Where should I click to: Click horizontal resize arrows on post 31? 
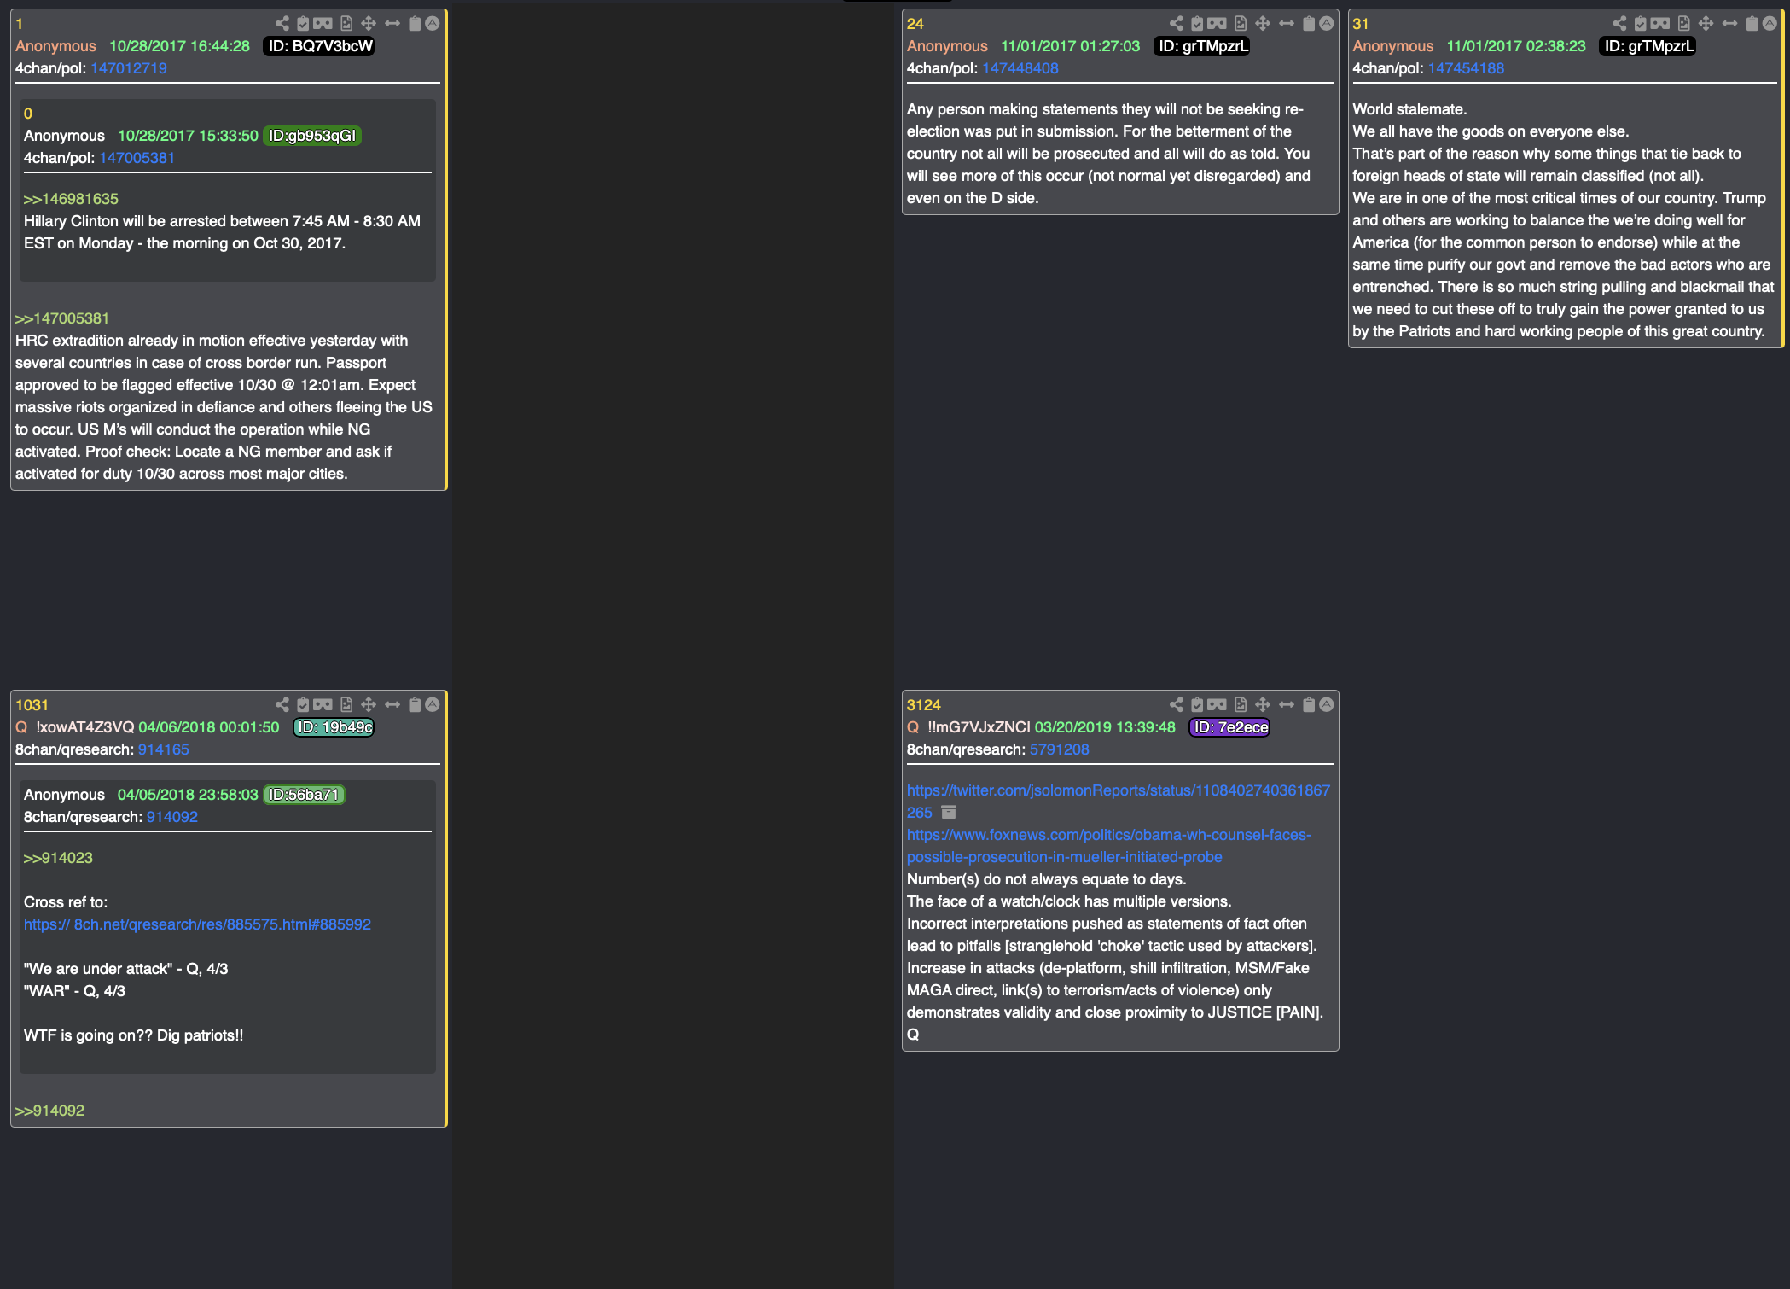point(1729,23)
